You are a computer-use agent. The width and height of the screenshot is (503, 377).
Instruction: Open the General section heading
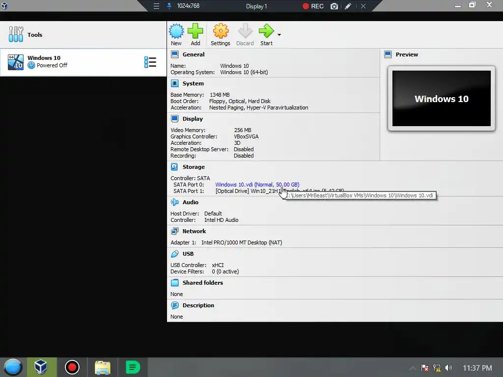coord(194,54)
